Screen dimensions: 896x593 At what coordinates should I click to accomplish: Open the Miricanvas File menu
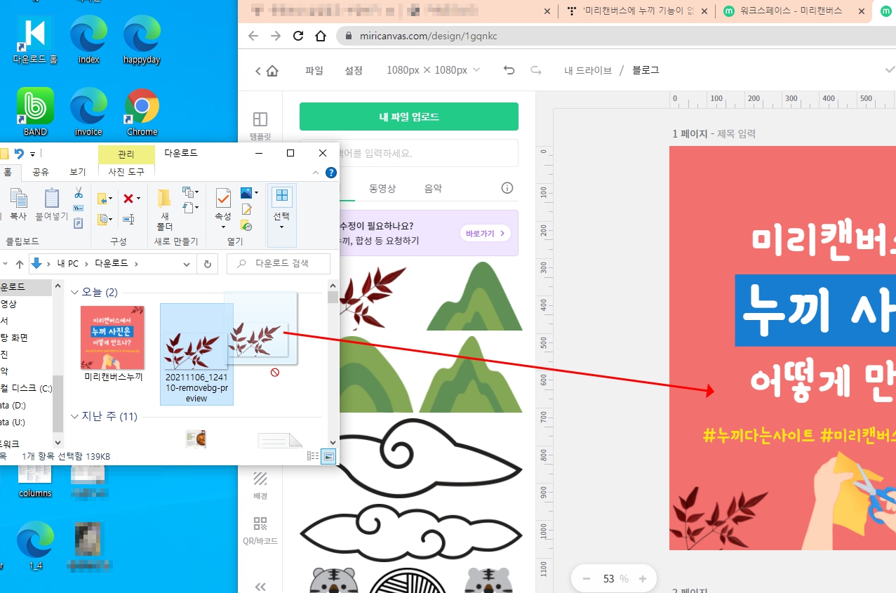314,70
